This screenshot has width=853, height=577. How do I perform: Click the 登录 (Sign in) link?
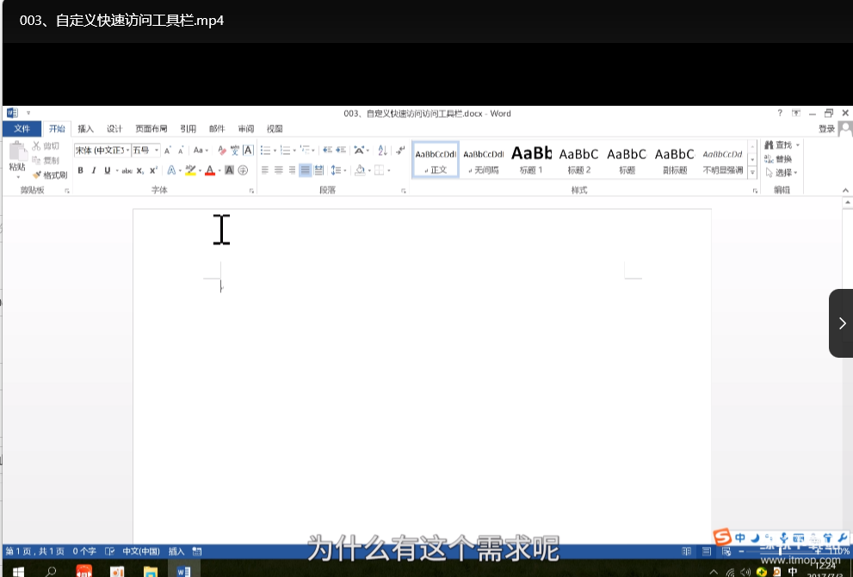[x=826, y=129]
